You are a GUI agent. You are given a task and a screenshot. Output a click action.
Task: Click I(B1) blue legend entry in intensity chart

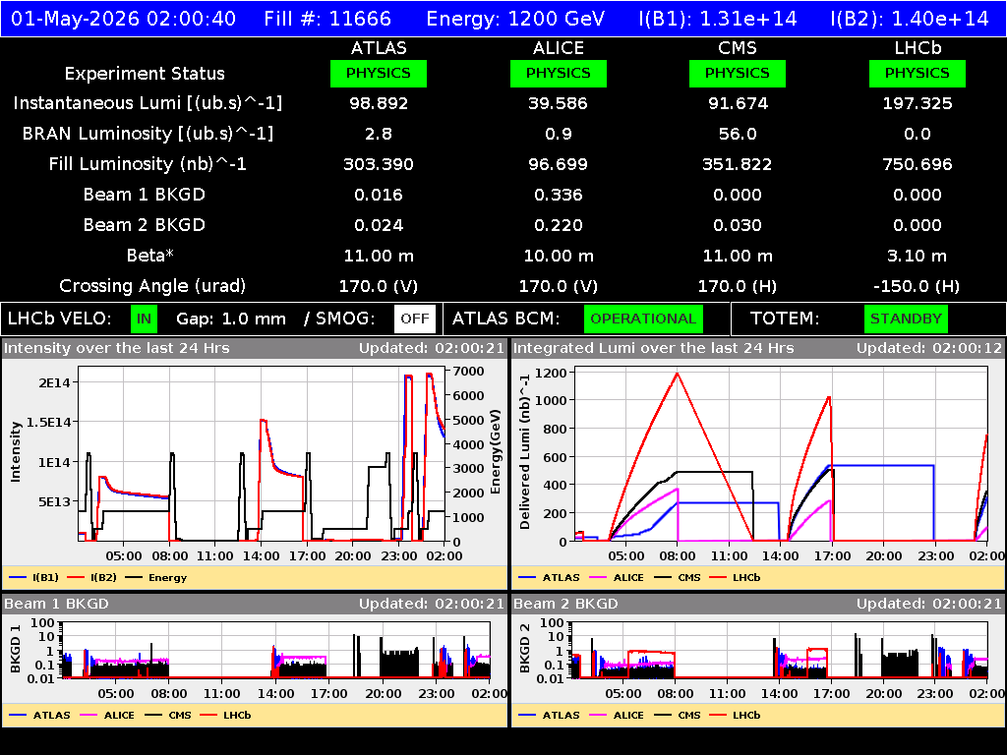click(x=34, y=577)
